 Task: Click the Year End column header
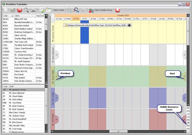tap(40, 16)
